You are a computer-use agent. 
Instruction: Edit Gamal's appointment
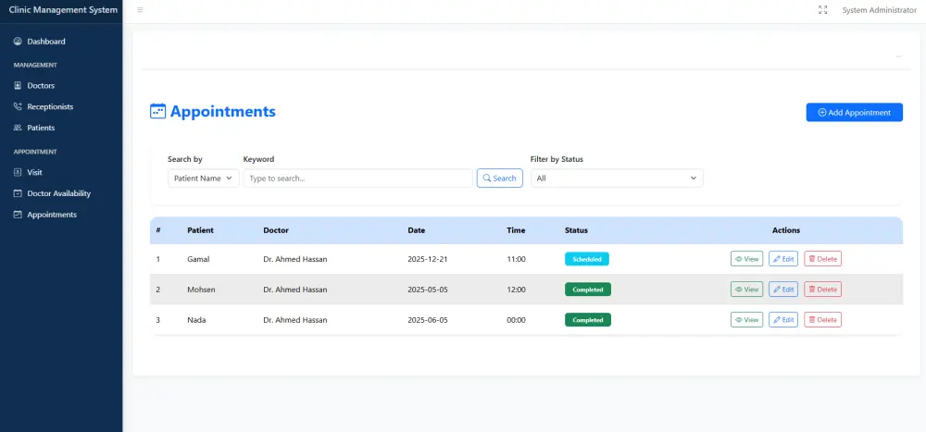pos(783,258)
